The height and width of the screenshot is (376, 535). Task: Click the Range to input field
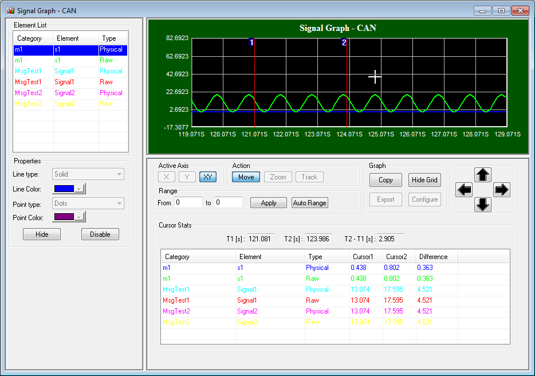(x=229, y=202)
